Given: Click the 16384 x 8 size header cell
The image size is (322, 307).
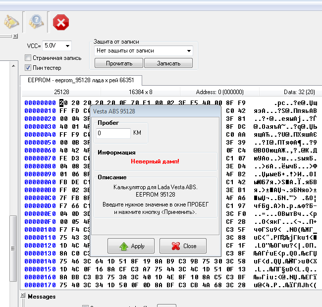Looking at the screenshot, I should coord(141,92).
